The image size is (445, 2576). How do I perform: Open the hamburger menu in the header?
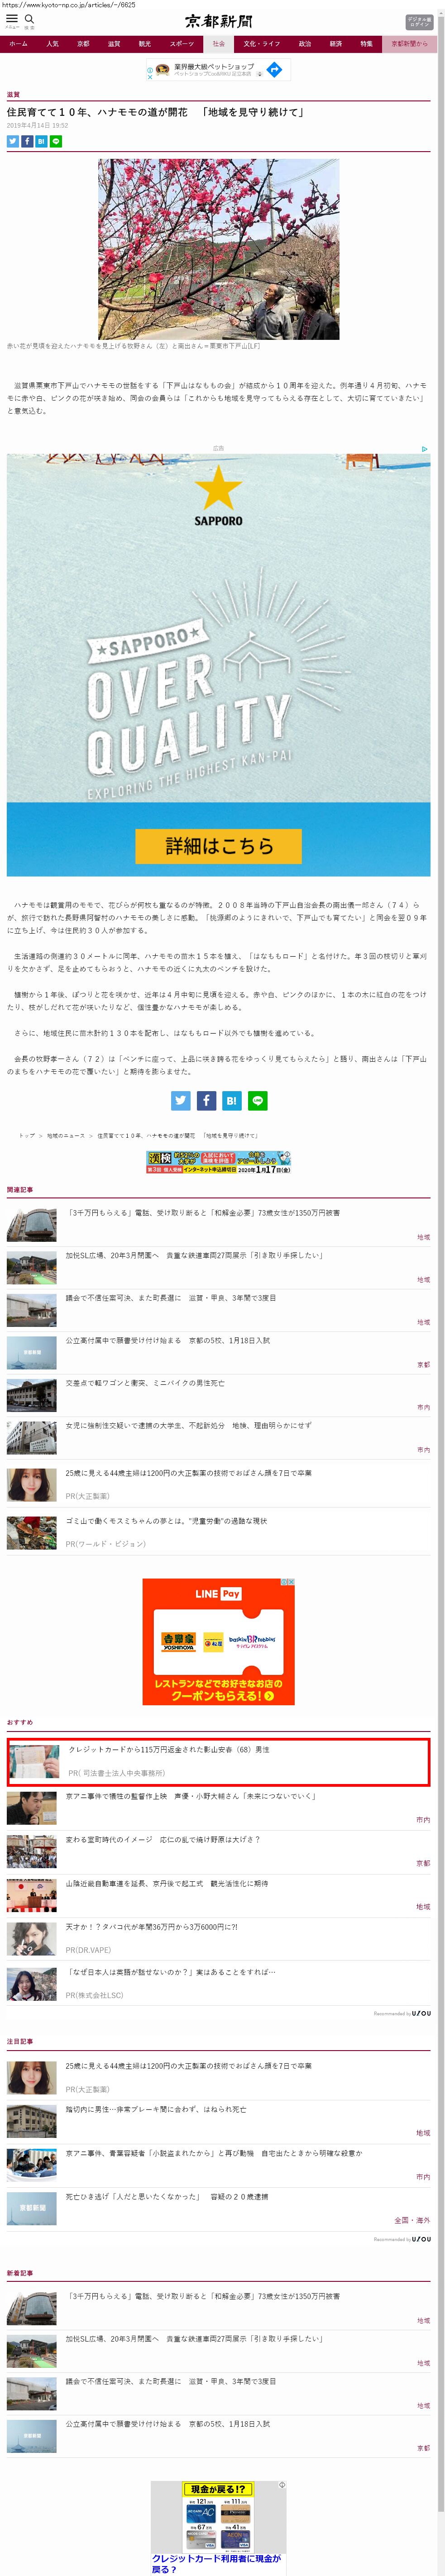(x=12, y=19)
